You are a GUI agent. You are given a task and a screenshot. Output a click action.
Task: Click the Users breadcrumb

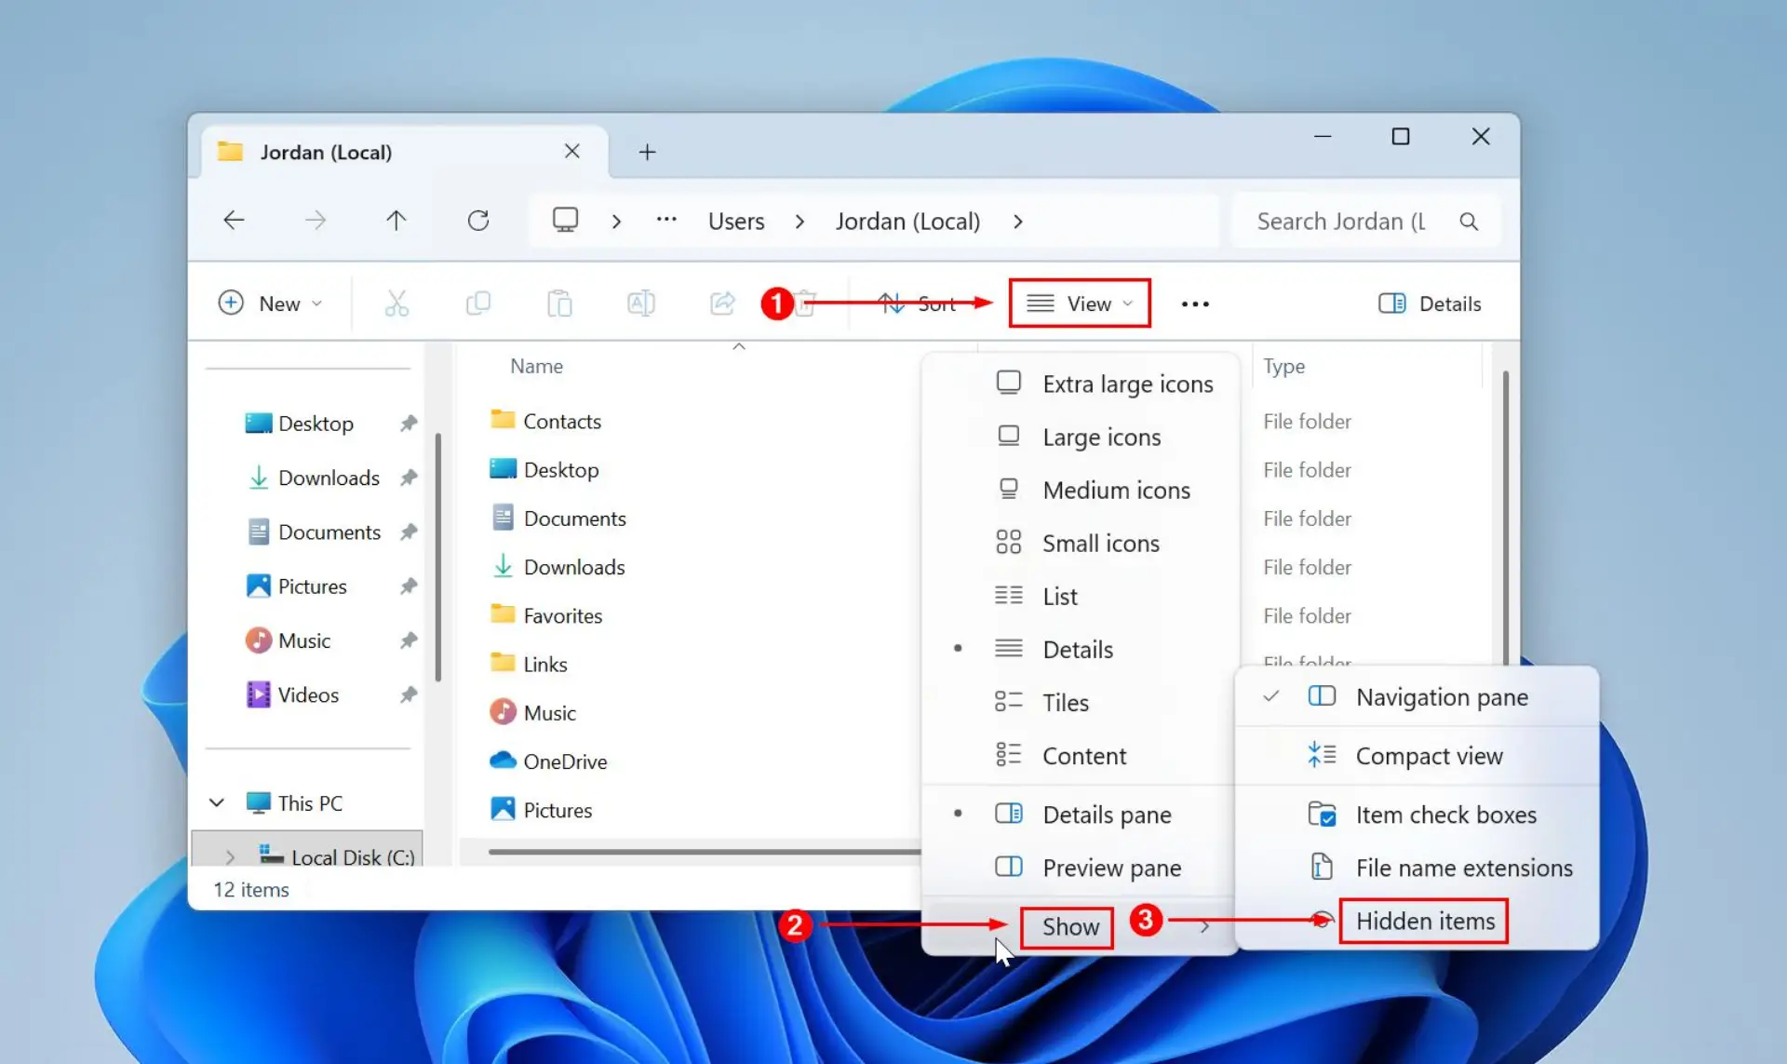736,222
